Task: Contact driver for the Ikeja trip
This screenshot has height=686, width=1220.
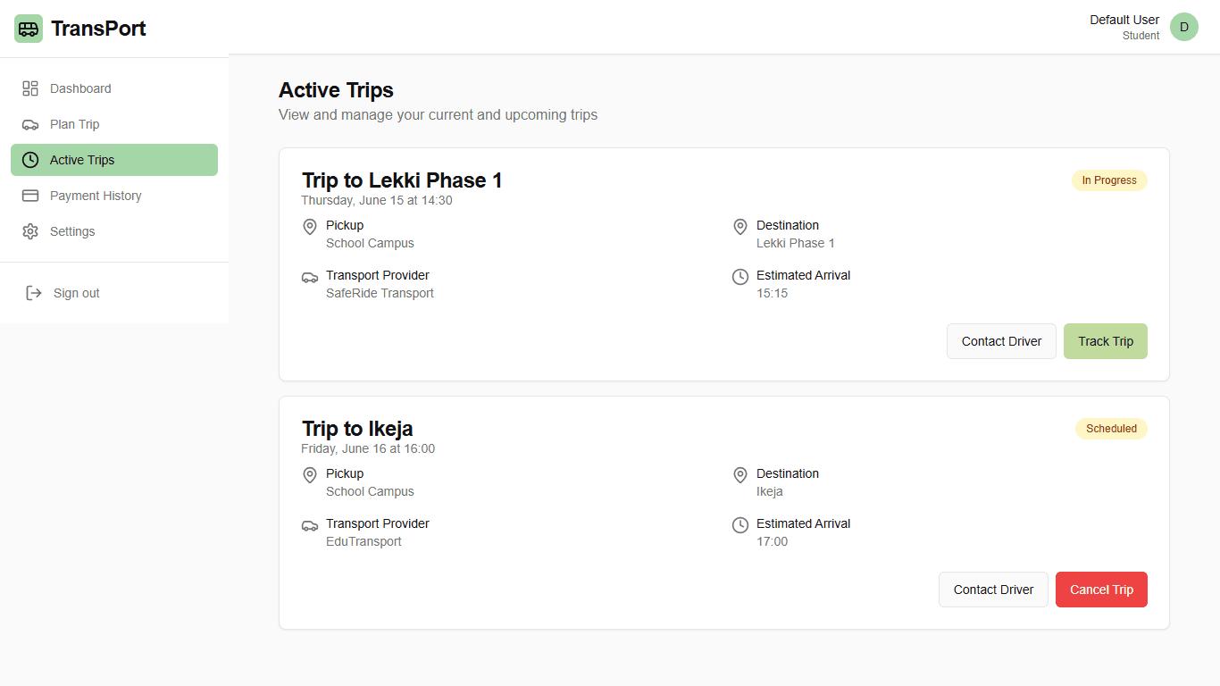Action: pos(993,590)
